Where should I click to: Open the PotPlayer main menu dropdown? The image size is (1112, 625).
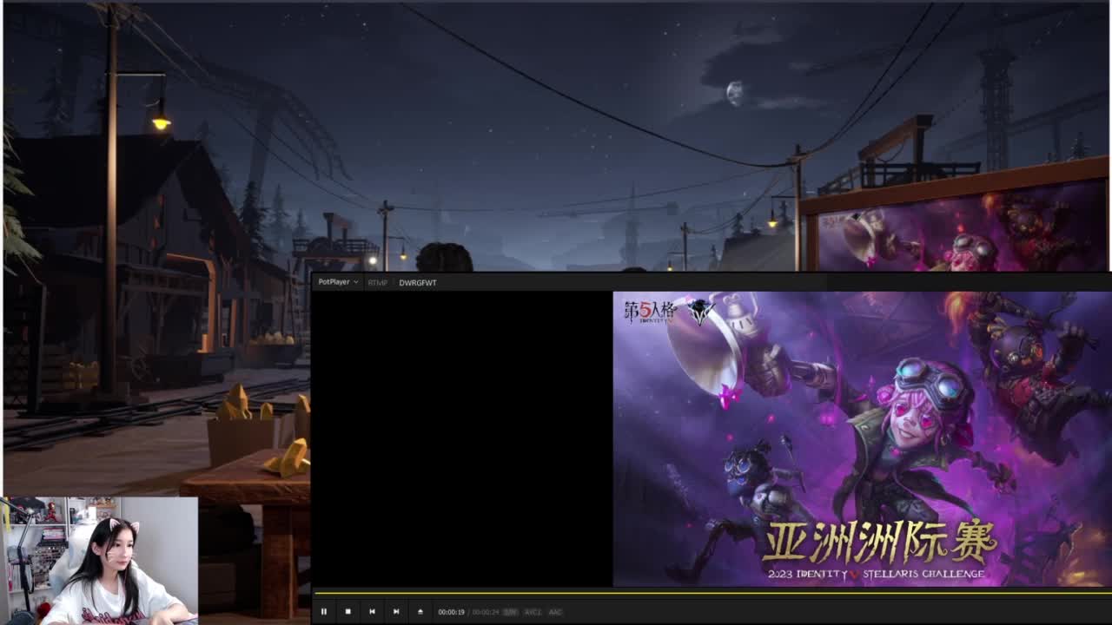pyautogui.click(x=338, y=282)
